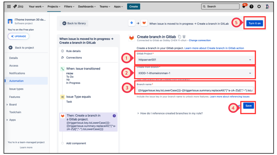Open Learn more about Create branch link
The image size is (277, 155).
[x=214, y=48]
